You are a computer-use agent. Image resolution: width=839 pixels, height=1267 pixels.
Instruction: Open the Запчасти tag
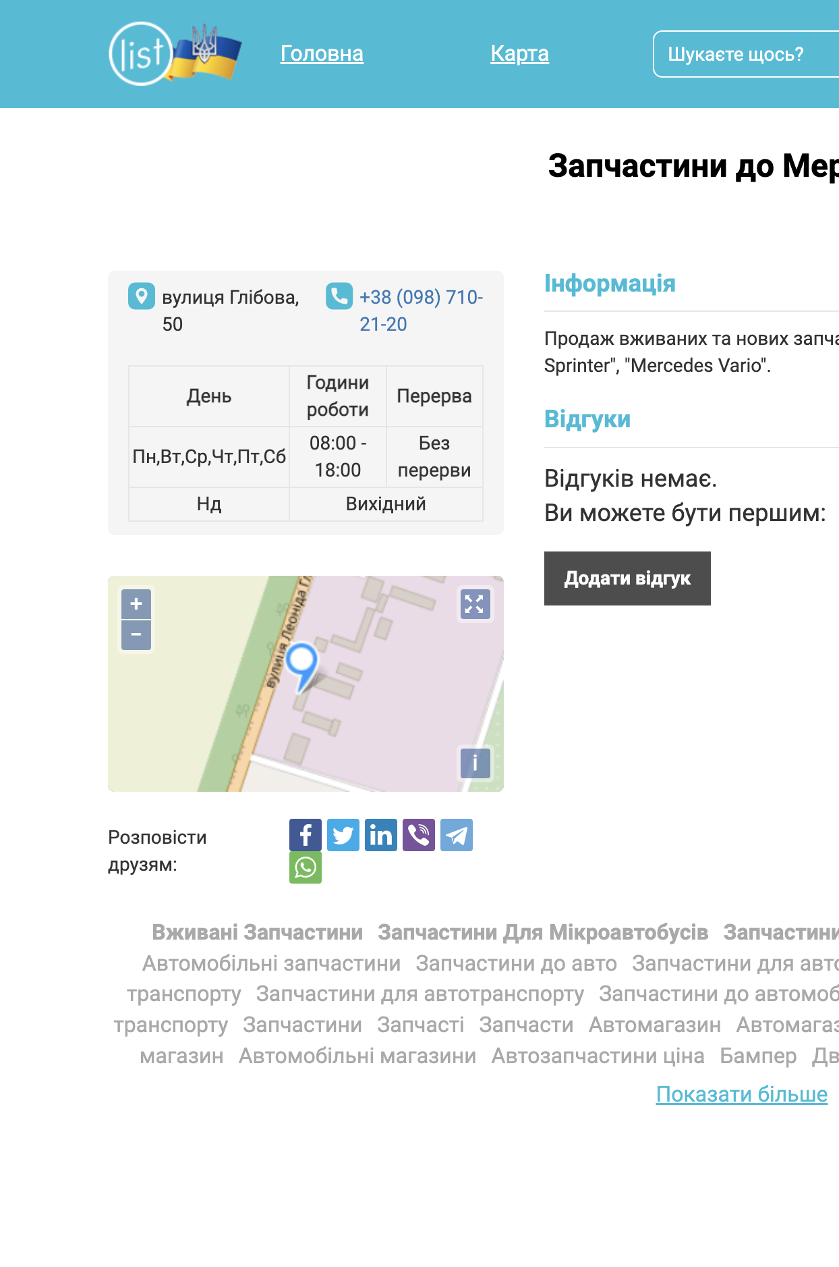[x=526, y=1025]
